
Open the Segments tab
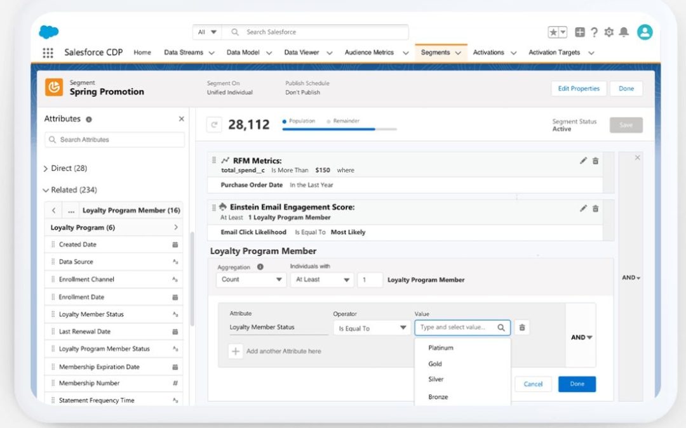435,53
